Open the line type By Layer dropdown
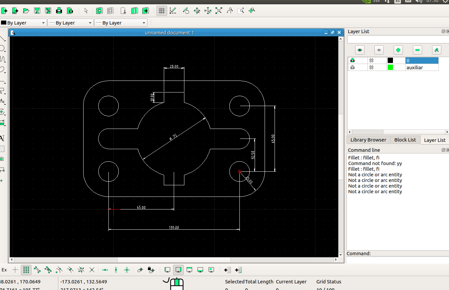 pyautogui.click(x=120, y=23)
